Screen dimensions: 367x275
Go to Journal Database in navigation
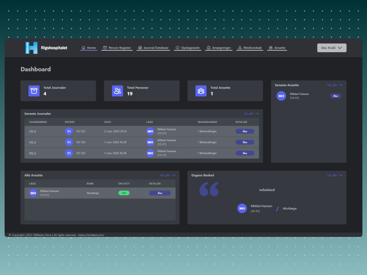[x=153, y=48]
